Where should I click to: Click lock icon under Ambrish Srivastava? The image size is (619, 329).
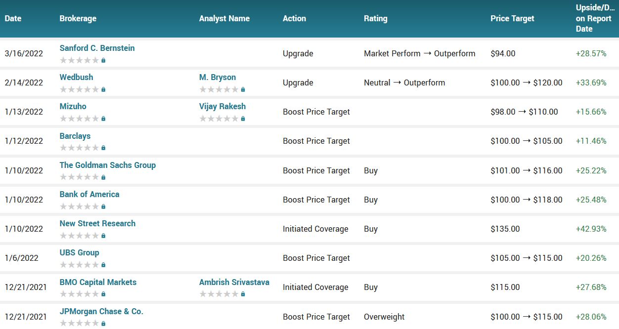(243, 294)
